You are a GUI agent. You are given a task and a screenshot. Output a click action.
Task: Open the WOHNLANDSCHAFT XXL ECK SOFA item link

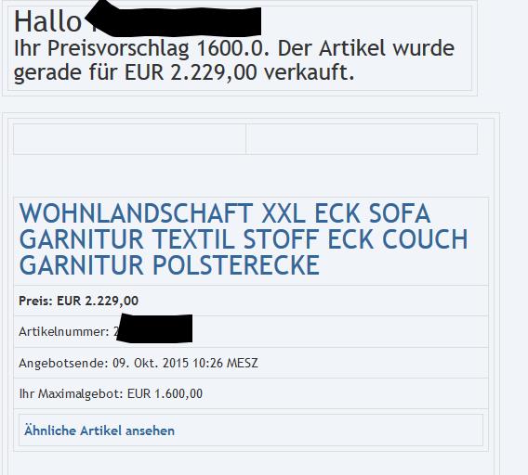pyautogui.click(x=244, y=239)
